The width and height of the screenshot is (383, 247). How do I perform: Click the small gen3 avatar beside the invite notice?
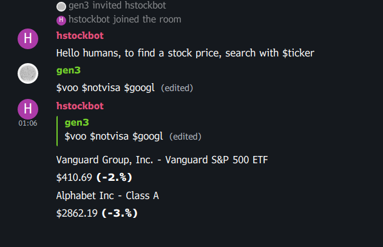(x=61, y=6)
